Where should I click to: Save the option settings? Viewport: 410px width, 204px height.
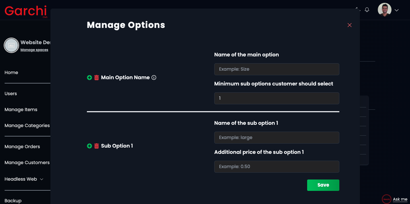[x=323, y=185]
